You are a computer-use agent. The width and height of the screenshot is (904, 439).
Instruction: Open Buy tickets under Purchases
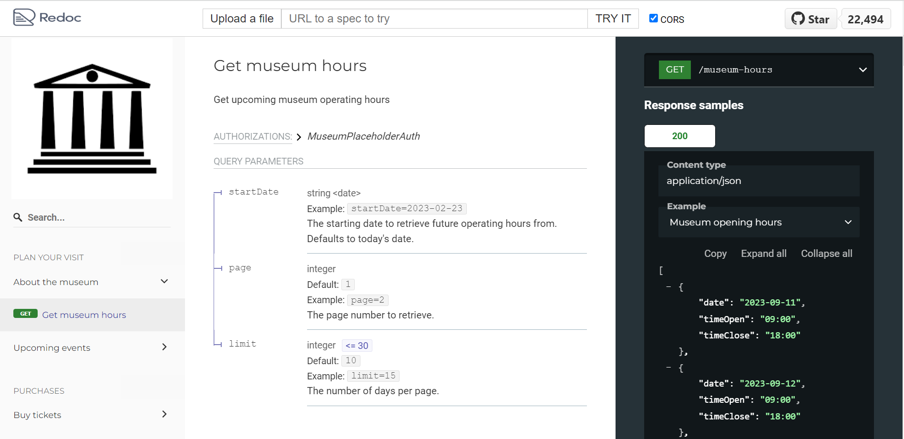(37, 415)
